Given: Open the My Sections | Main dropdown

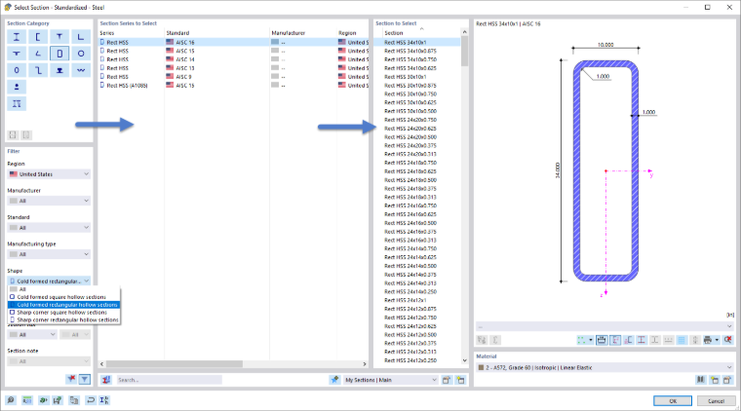Looking at the screenshot, I should tap(390, 380).
